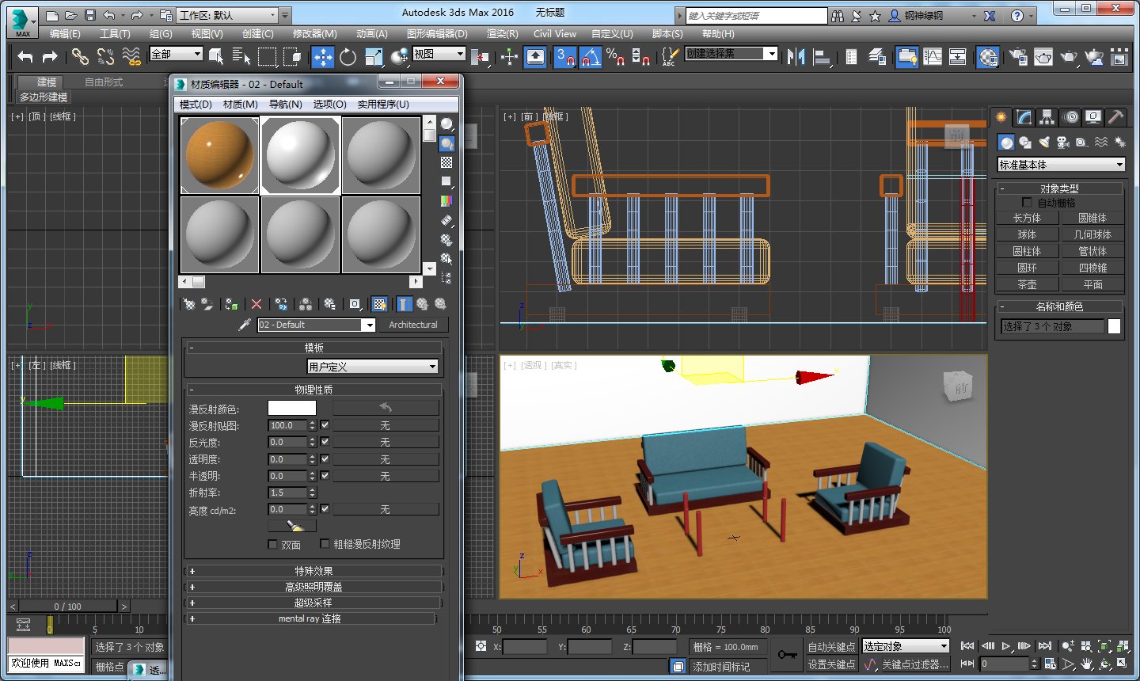Click the Architectural material type button
The width and height of the screenshot is (1140, 681).
pyautogui.click(x=415, y=325)
